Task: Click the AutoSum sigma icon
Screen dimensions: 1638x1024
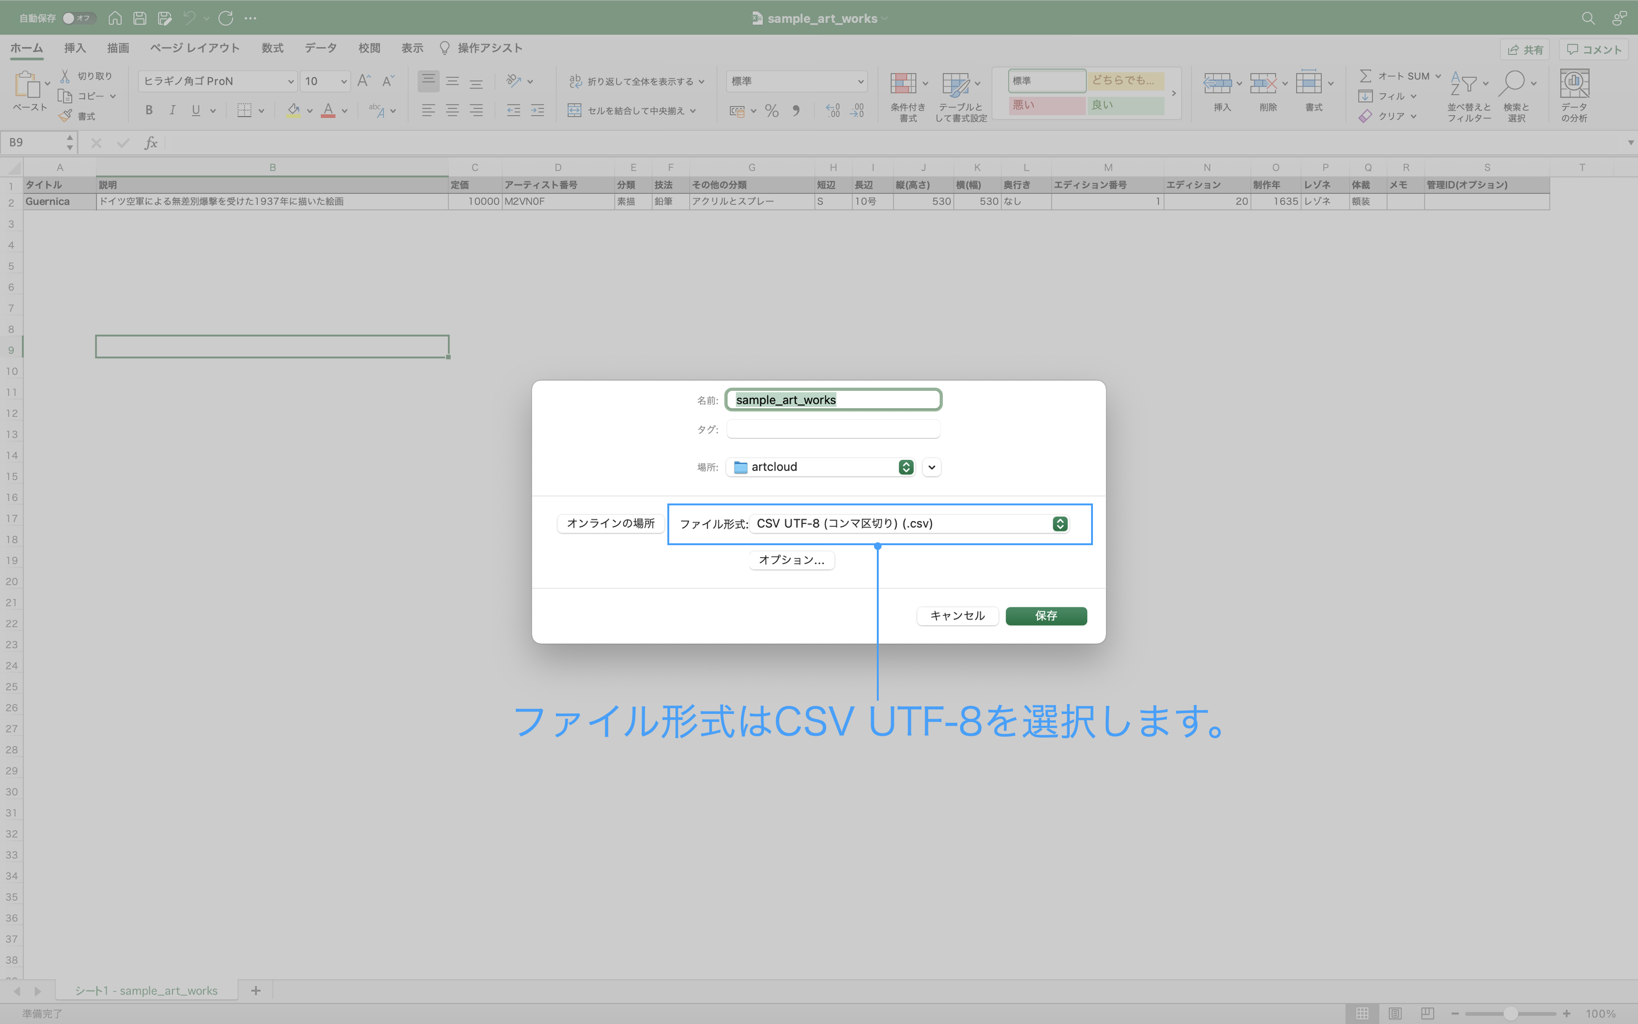Action: (1365, 76)
